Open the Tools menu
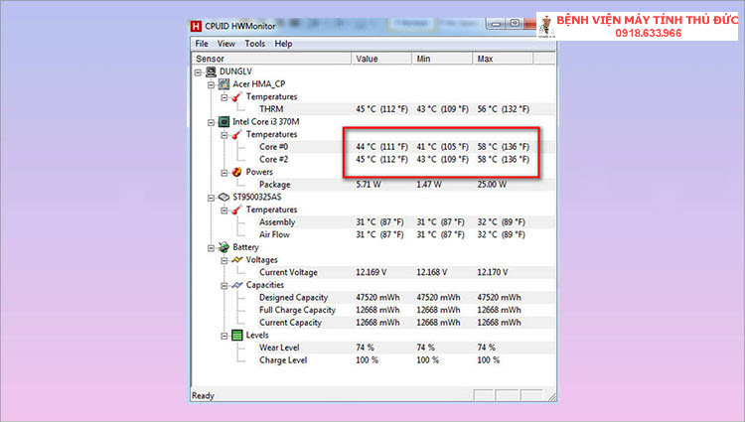The width and height of the screenshot is (745, 422). click(x=254, y=44)
